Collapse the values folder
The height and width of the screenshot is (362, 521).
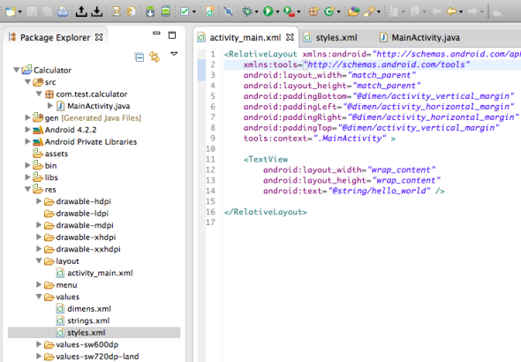[39, 297]
